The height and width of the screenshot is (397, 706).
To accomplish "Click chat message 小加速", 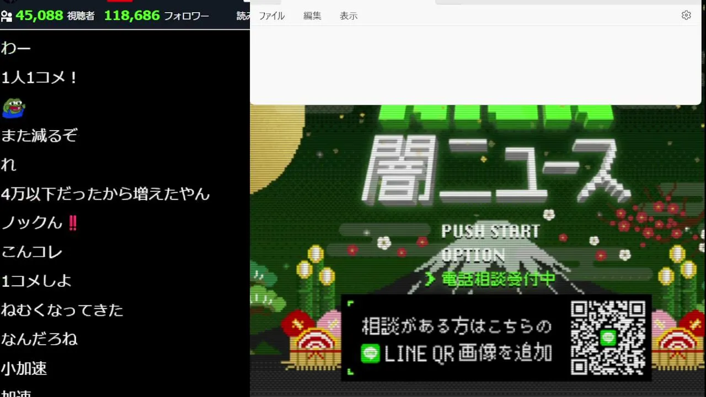I will (x=24, y=368).
